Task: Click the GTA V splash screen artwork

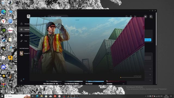Action: [87, 49]
